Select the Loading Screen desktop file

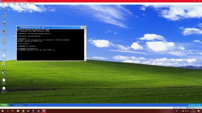click(4, 82)
